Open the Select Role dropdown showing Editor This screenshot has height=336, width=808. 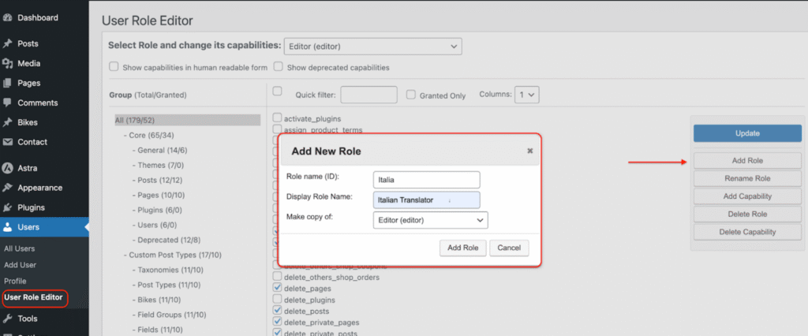[372, 47]
